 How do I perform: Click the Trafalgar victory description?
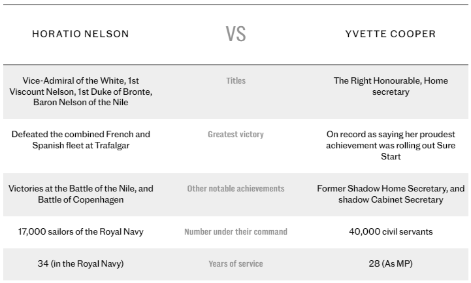pyautogui.click(x=80, y=140)
